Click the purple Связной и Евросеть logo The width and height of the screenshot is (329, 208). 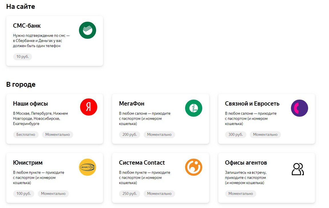300,108
